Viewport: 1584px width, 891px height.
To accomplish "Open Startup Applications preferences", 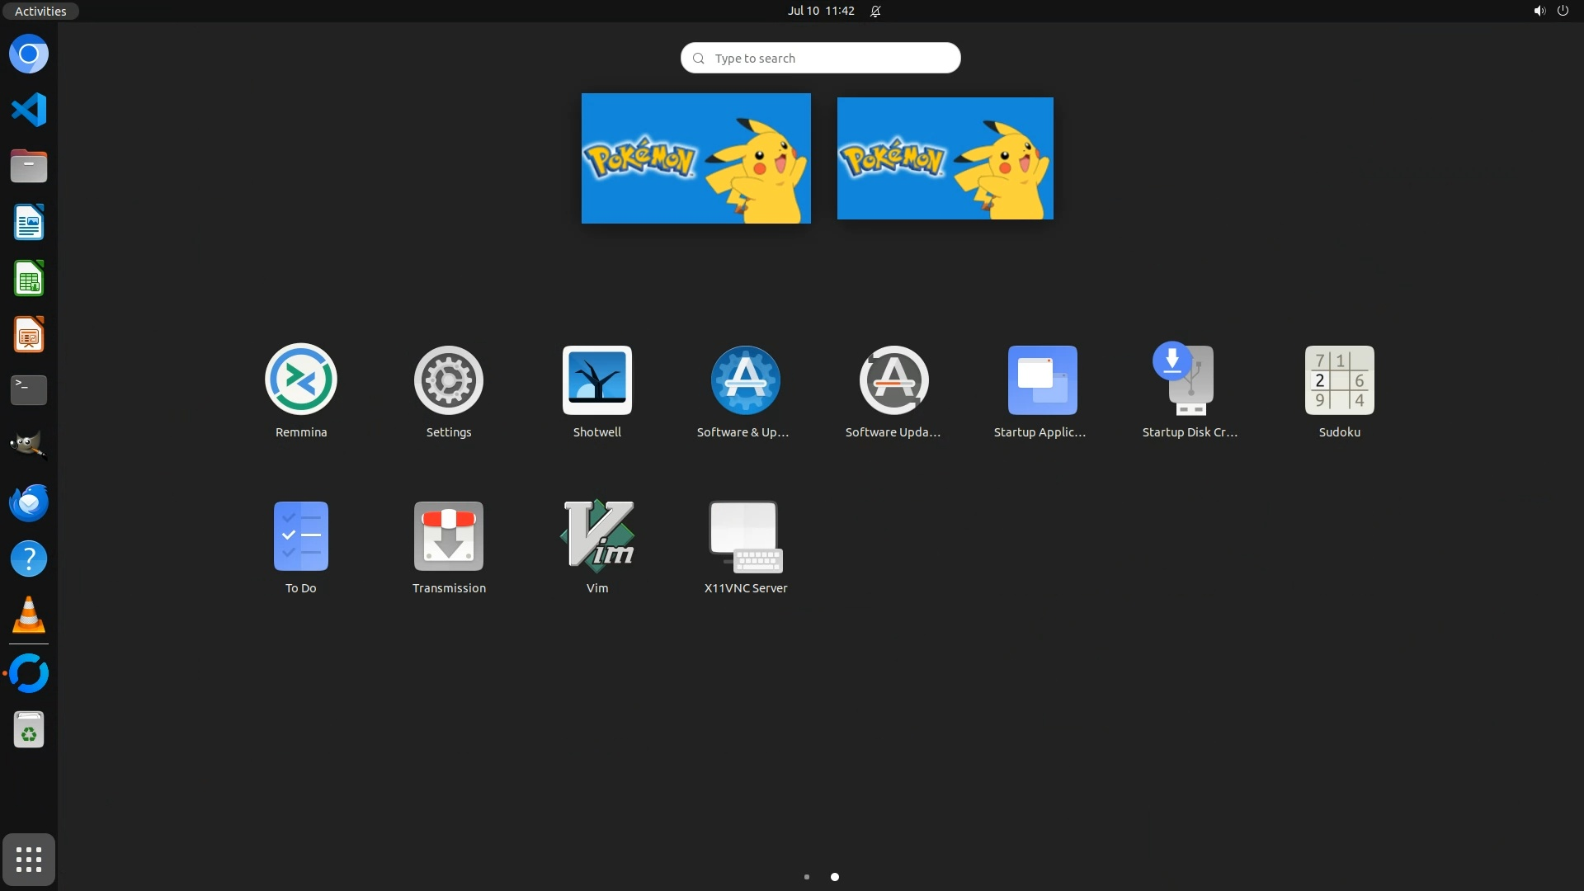I will tap(1042, 380).
